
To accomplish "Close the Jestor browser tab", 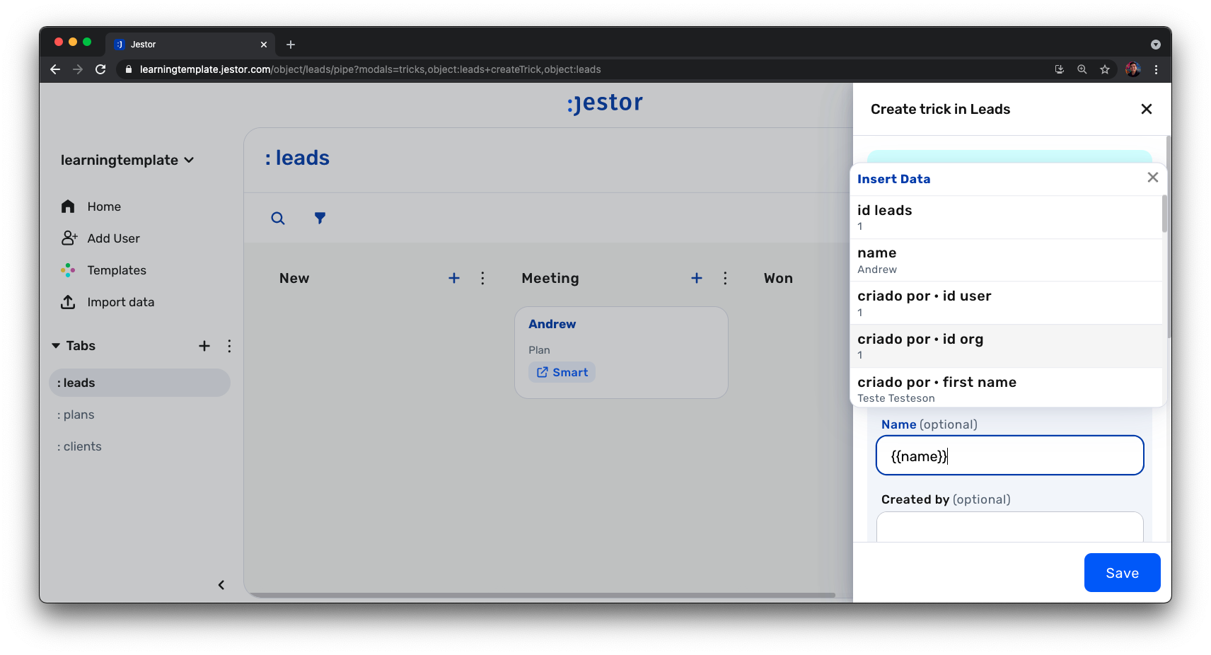I will 264,45.
